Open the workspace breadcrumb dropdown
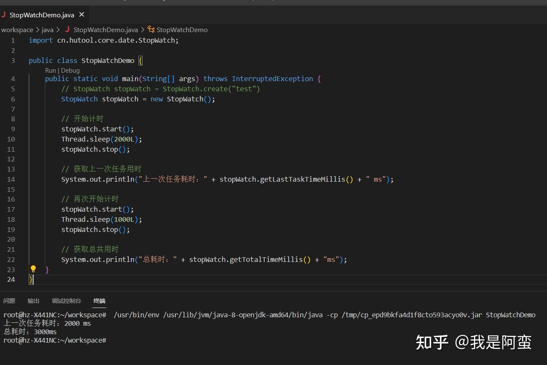This screenshot has height=365, width=547. tap(17, 30)
